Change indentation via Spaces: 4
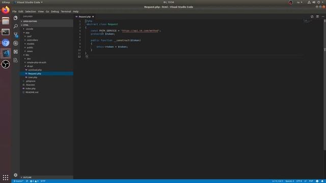This screenshot has width=326, height=183. pyautogui.click(x=290, y=181)
